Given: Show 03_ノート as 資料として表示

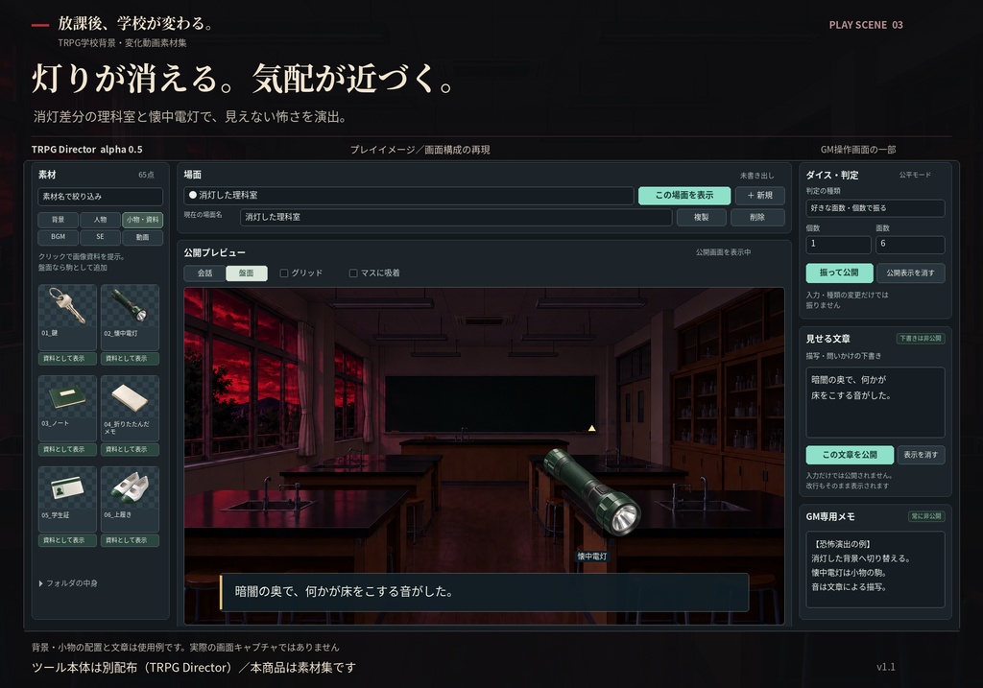Looking at the screenshot, I should pyautogui.click(x=67, y=449).
